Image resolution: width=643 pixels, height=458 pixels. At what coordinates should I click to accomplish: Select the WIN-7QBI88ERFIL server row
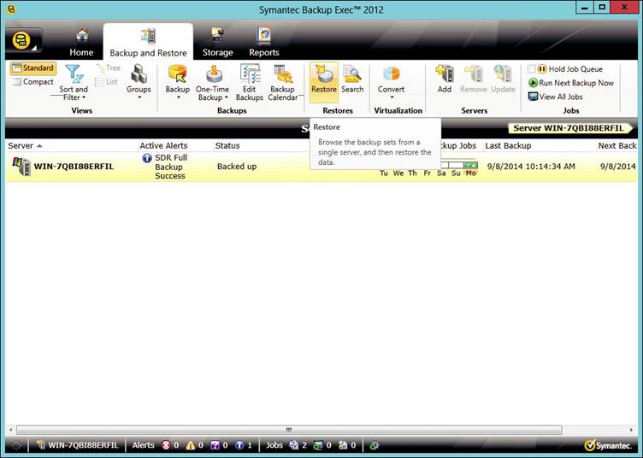pos(321,167)
